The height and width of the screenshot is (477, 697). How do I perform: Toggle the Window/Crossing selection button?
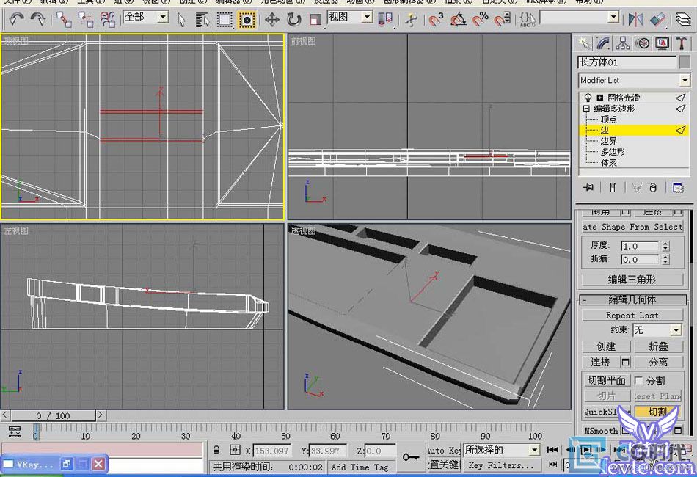247,20
